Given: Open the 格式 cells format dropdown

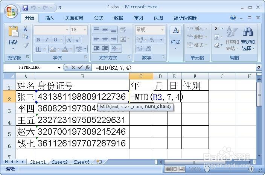Looking at the screenshot, I should point(197,45).
